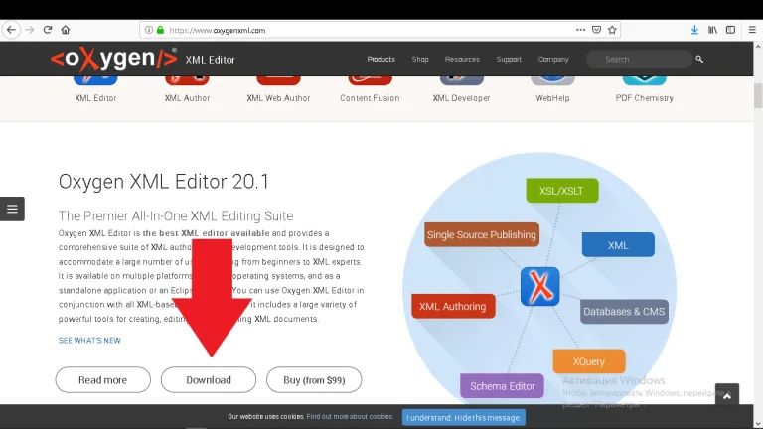Click the page vertical scrollbar thumb

click(x=758, y=95)
